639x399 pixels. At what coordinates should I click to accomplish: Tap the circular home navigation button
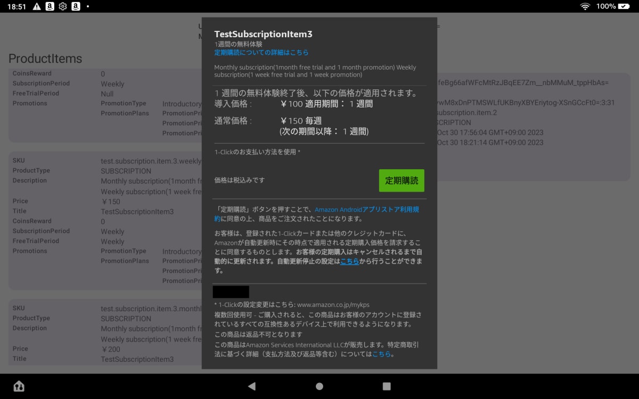(x=319, y=386)
